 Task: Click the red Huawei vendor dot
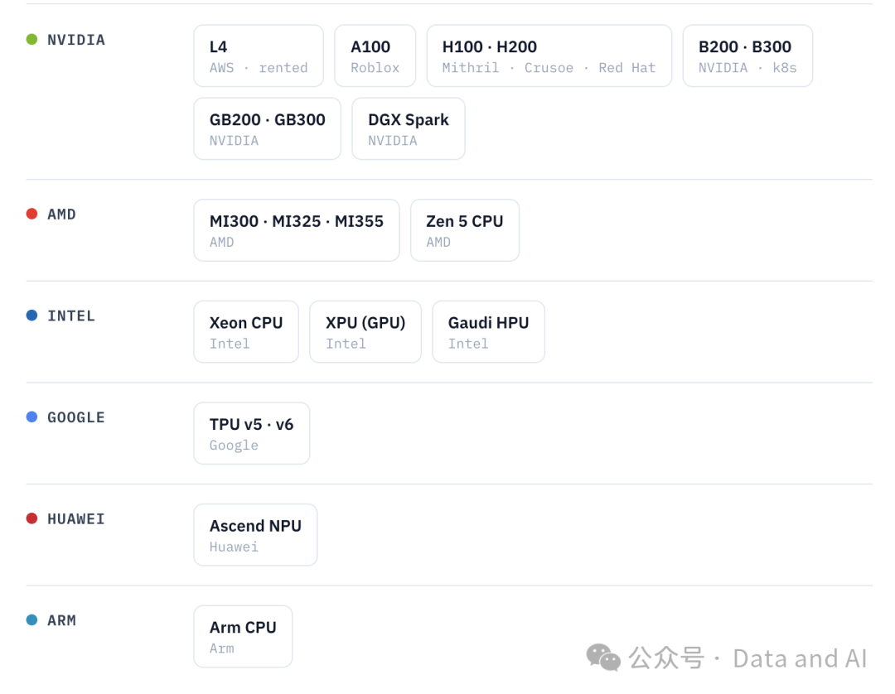[x=32, y=518]
